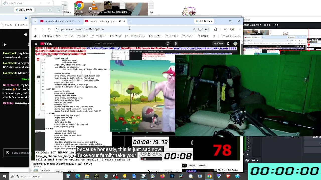
Task: Open the Analytics button under the video
Action: point(60,171)
